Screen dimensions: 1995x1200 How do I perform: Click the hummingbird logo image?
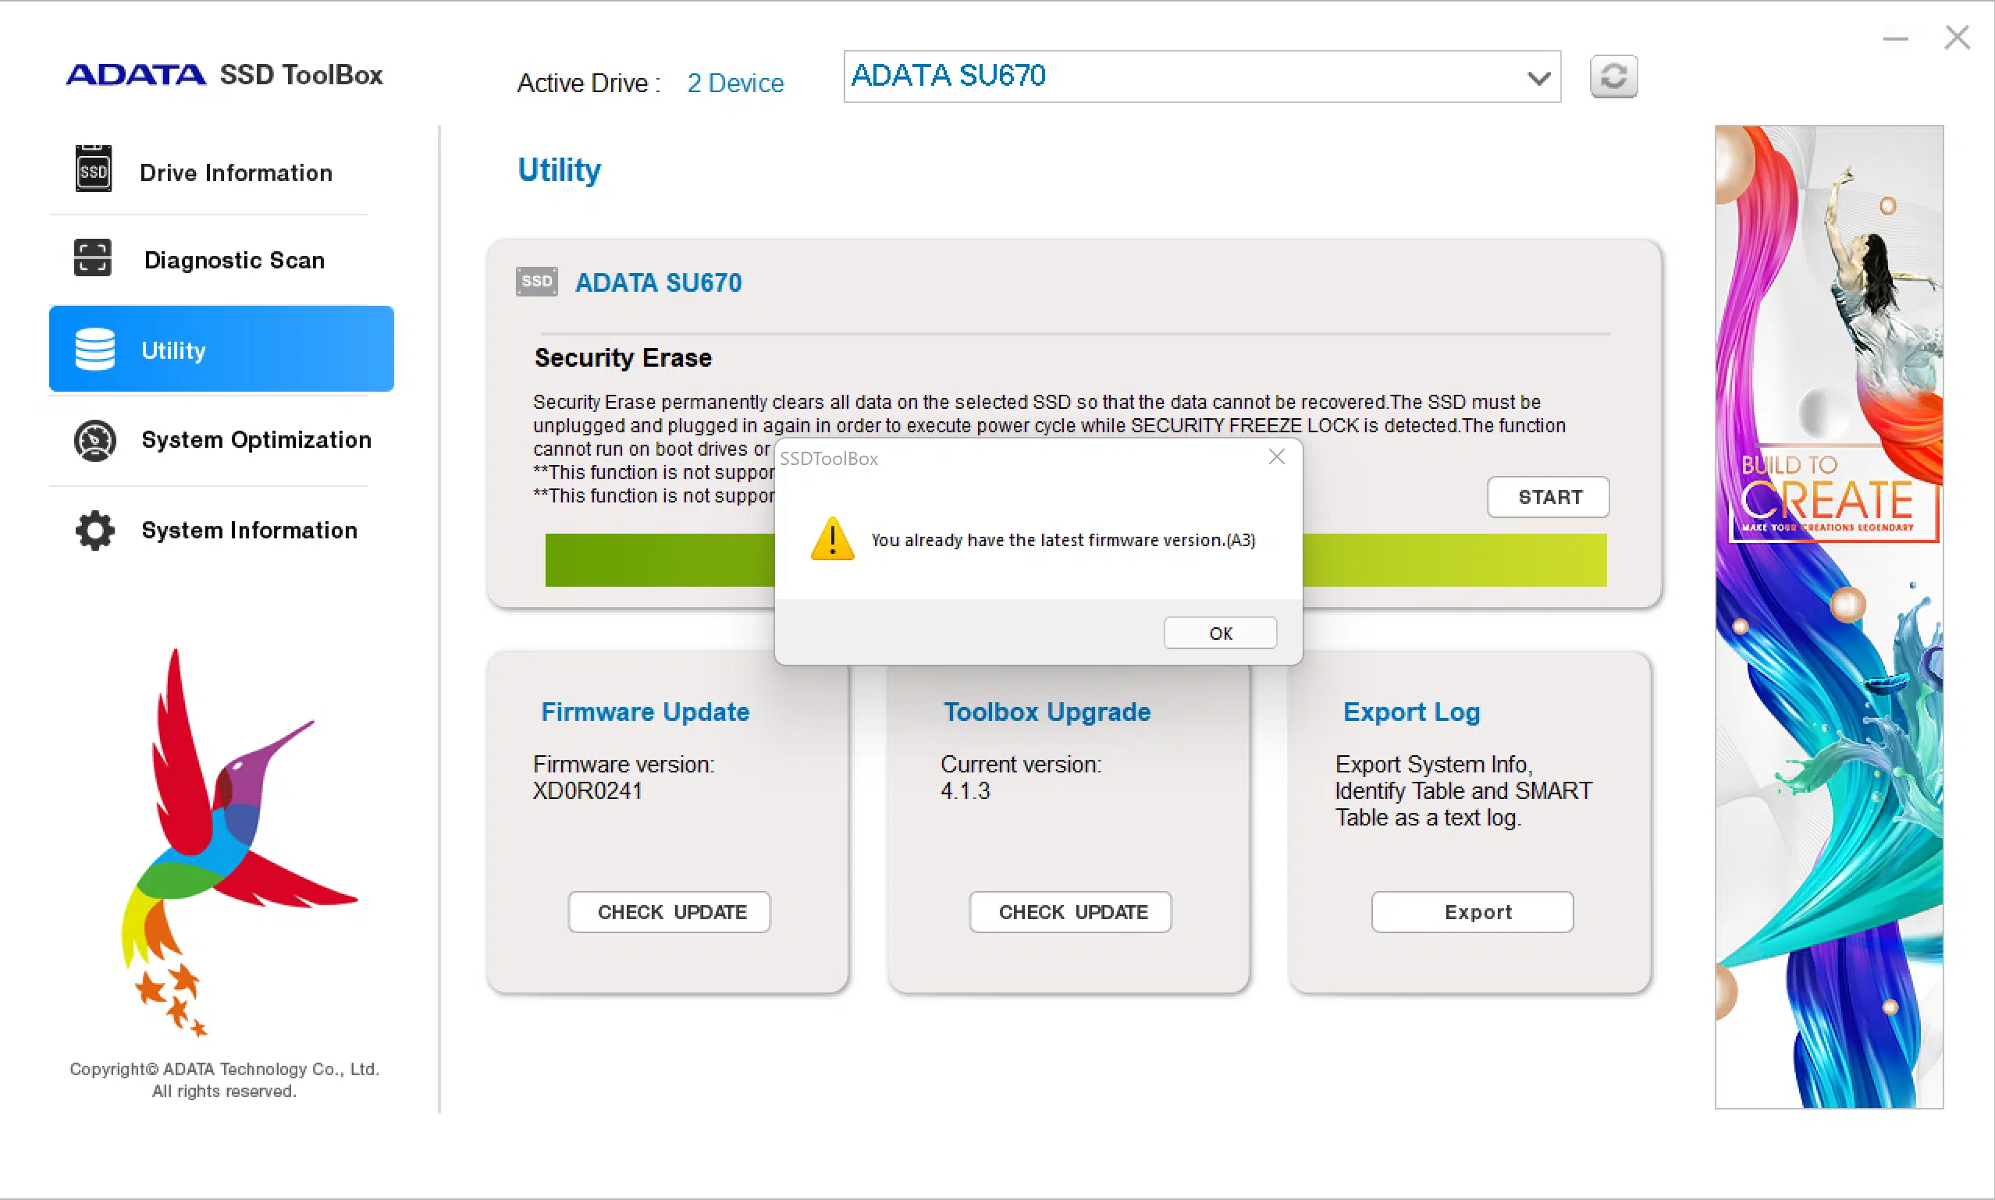coord(240,841)
